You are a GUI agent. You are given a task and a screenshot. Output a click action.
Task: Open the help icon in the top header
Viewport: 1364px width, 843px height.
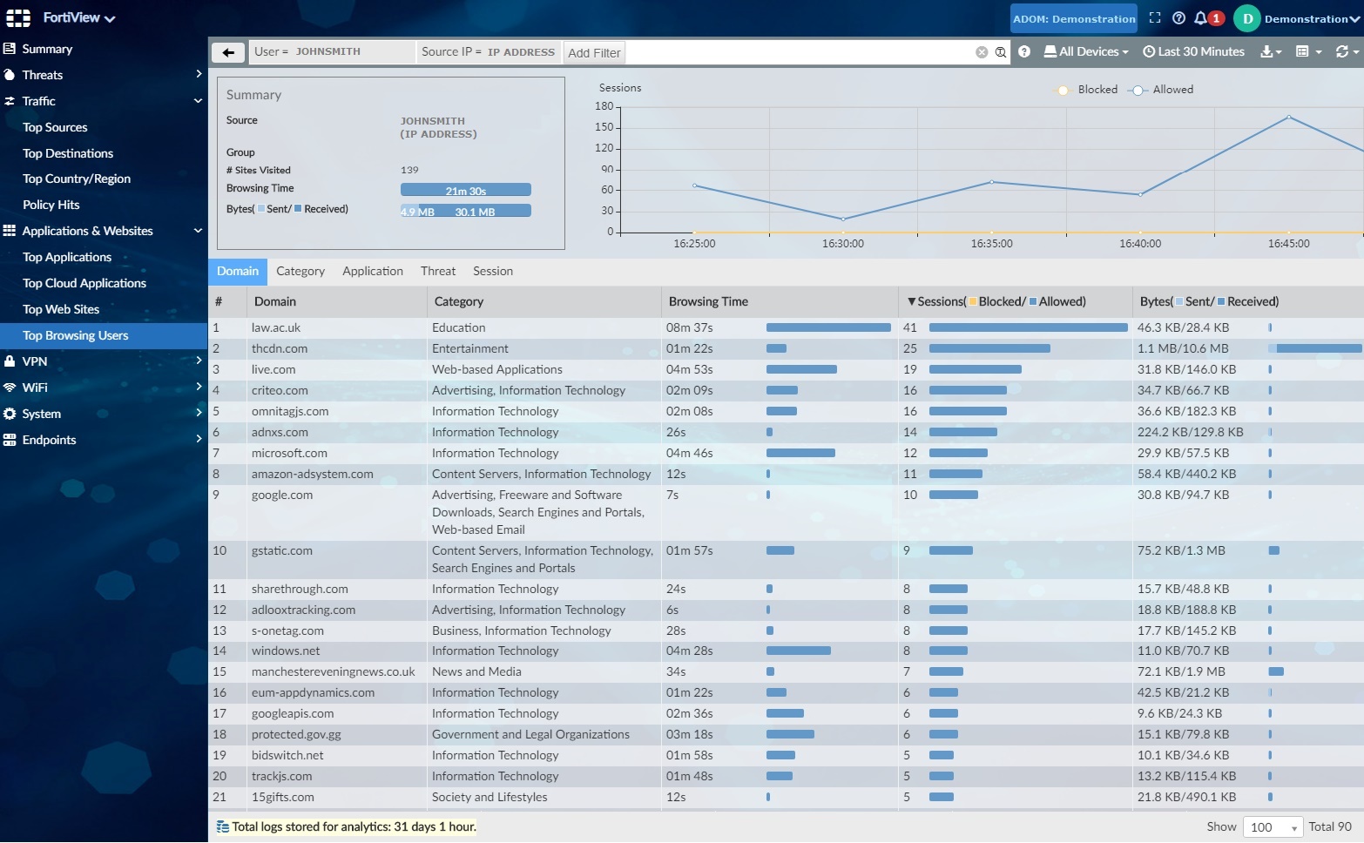tap(1178, 18)
